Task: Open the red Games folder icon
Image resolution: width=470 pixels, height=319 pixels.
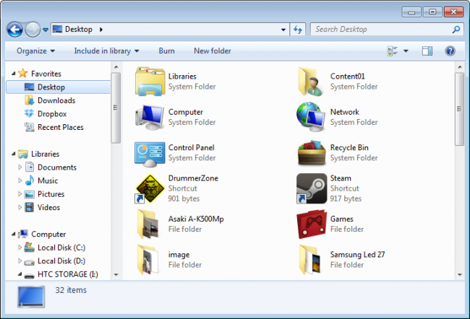Action: (x=312, y=224)
